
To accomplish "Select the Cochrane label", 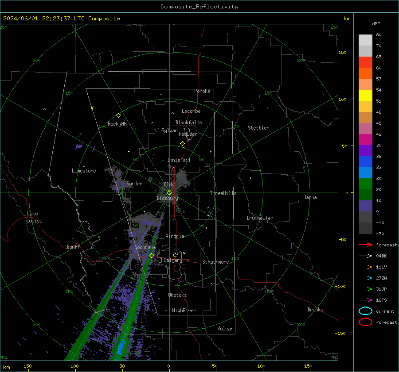I will click(x=145, y=247).
